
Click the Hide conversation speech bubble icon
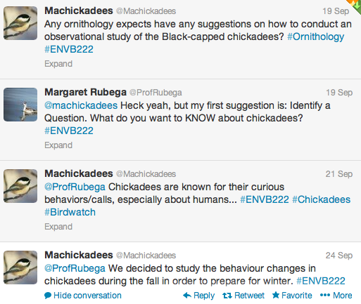click(48, 296)
